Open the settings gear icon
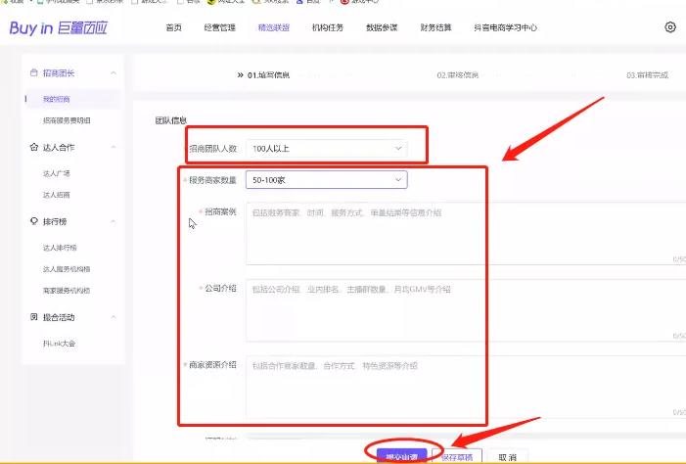Image resolution: width=686 pixels, height=464 pixels. [670, 27]
